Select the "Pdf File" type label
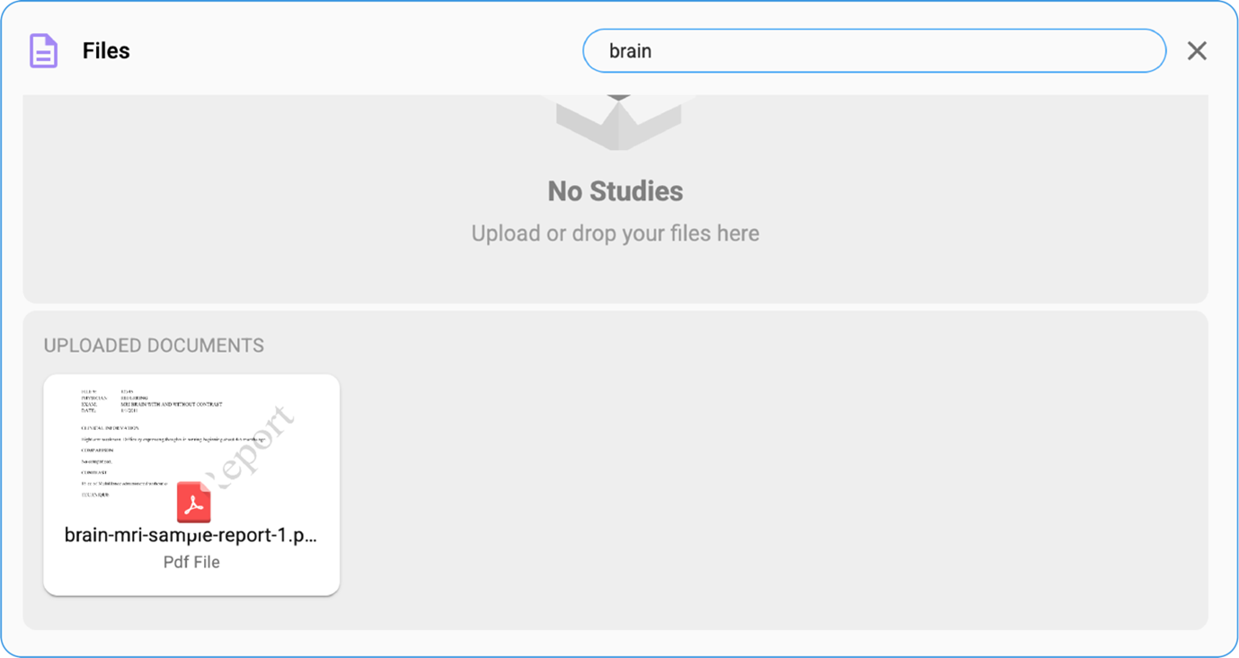 [x=191, y=562]
